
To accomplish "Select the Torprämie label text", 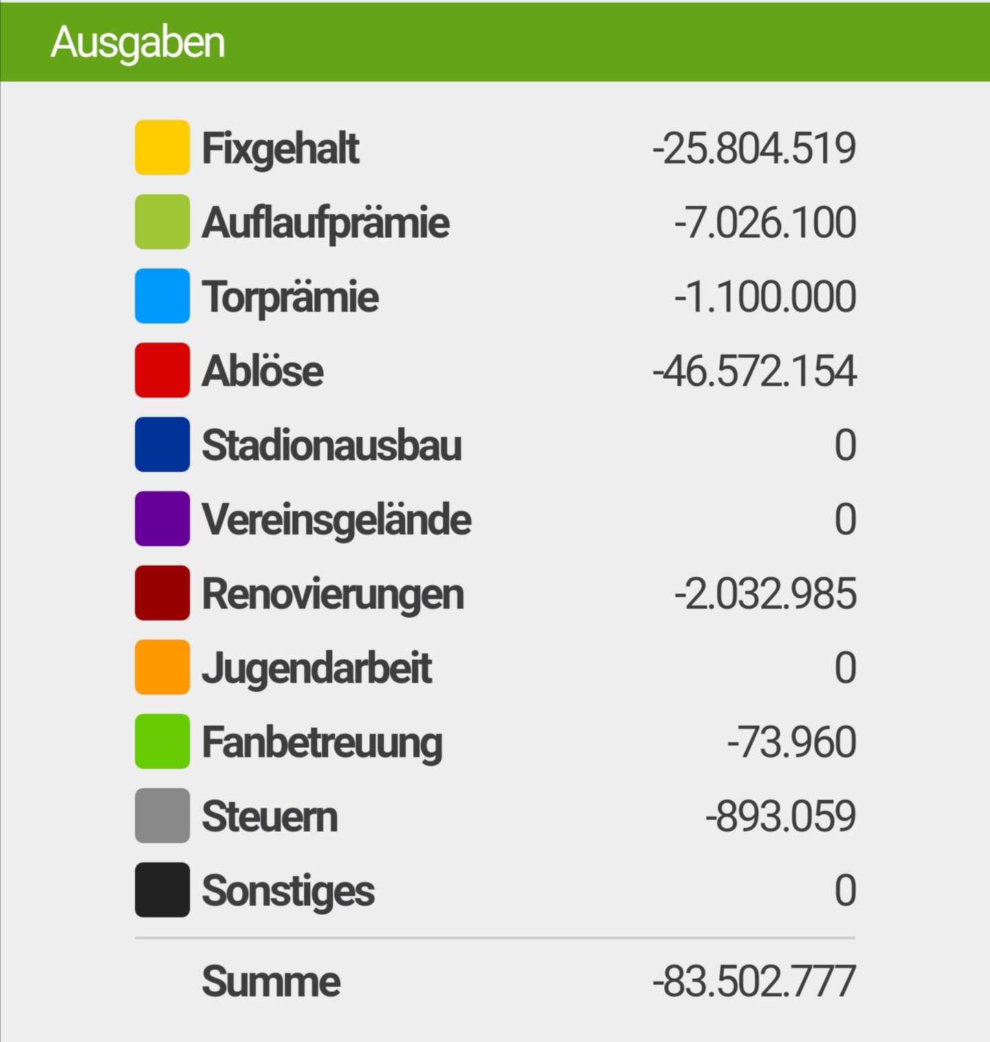I will click(x=290, y=298).
